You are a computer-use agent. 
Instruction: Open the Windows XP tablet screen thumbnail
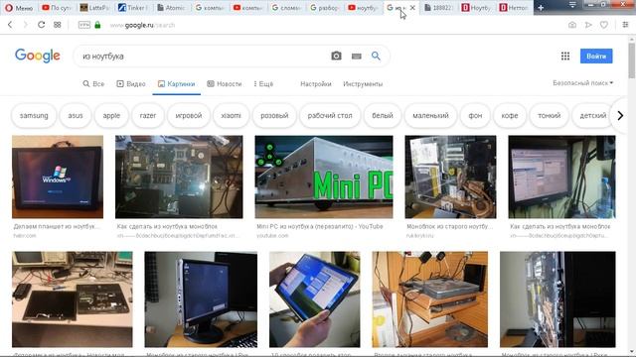(x=58, y=177)
